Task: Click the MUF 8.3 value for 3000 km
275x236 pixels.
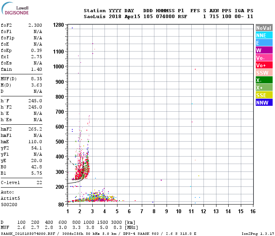Action: tap(117, 228)
